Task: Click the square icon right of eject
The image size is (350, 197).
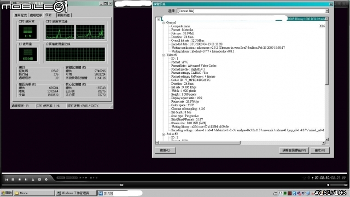Action: 39,179
